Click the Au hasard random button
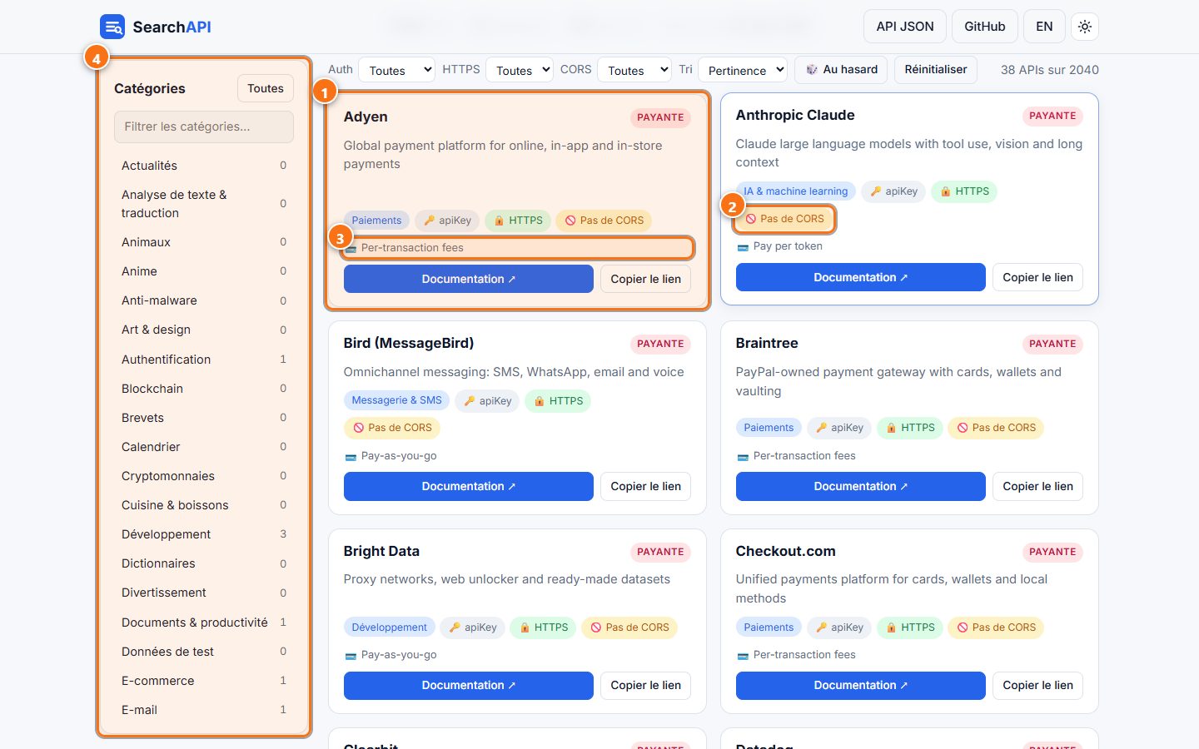 (841, 70)
